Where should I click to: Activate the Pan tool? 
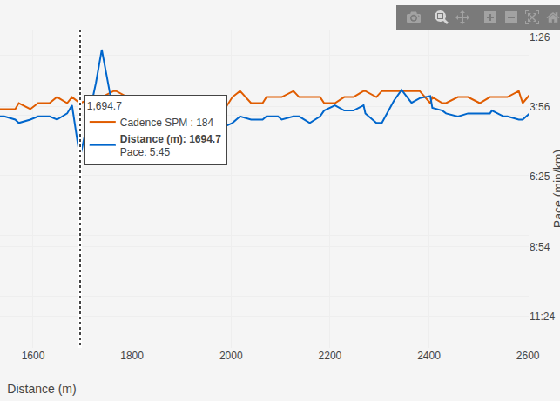pyautogui.click(x=462, y=17)
